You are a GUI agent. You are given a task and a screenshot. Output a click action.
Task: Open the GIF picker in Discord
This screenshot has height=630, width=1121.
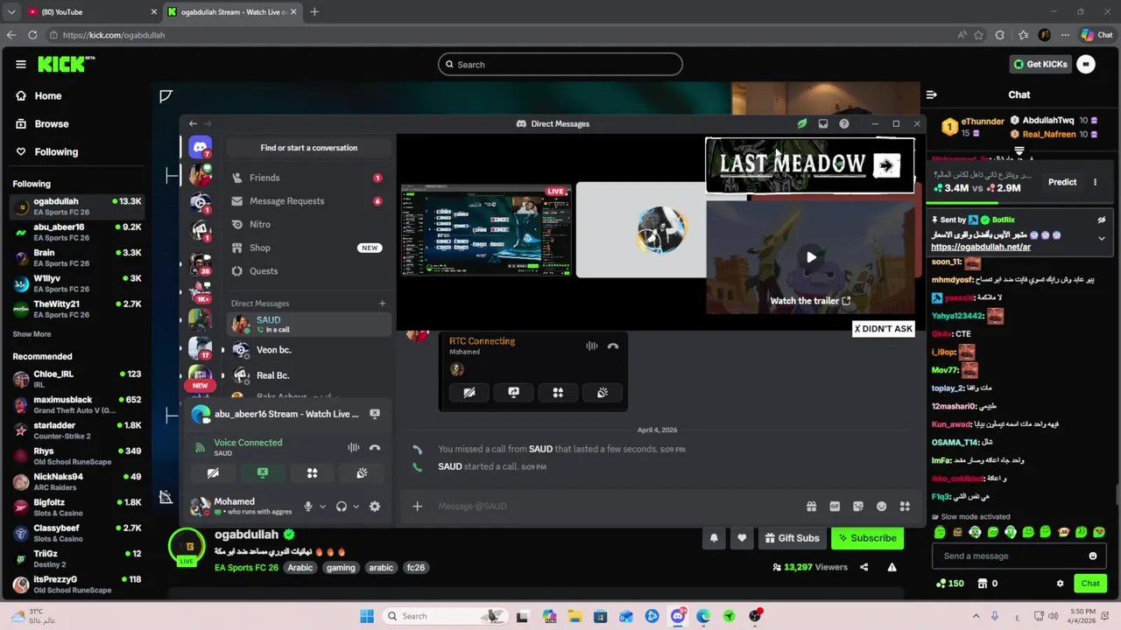pyautogui.click(x=835, y=506)
